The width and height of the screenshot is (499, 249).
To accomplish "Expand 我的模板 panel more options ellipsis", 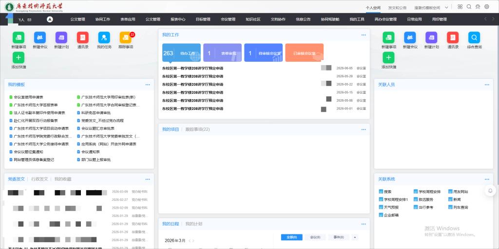I will (147, 85).
